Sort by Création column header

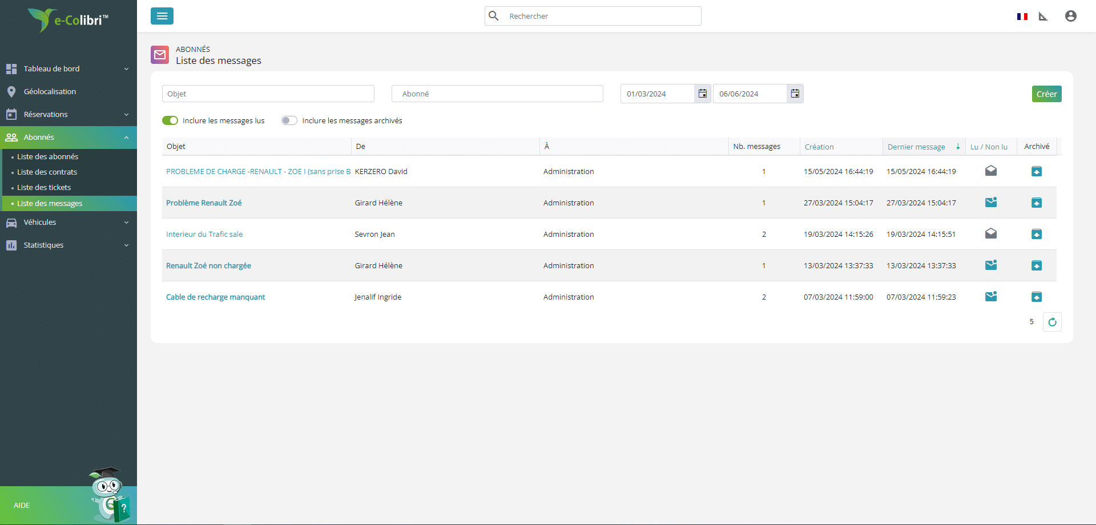pyautogui.click(x=819, y=147)
